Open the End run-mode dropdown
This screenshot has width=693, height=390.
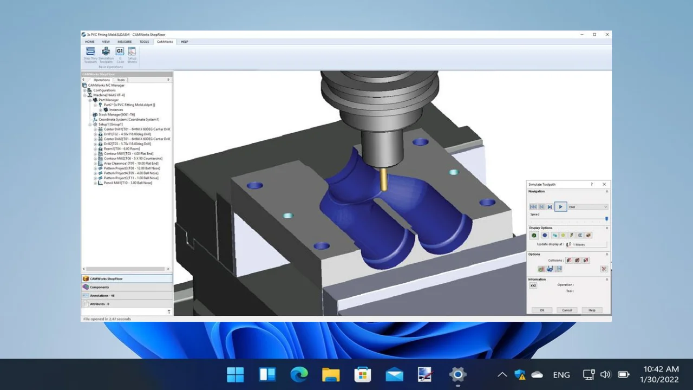(x=587, y=207)
